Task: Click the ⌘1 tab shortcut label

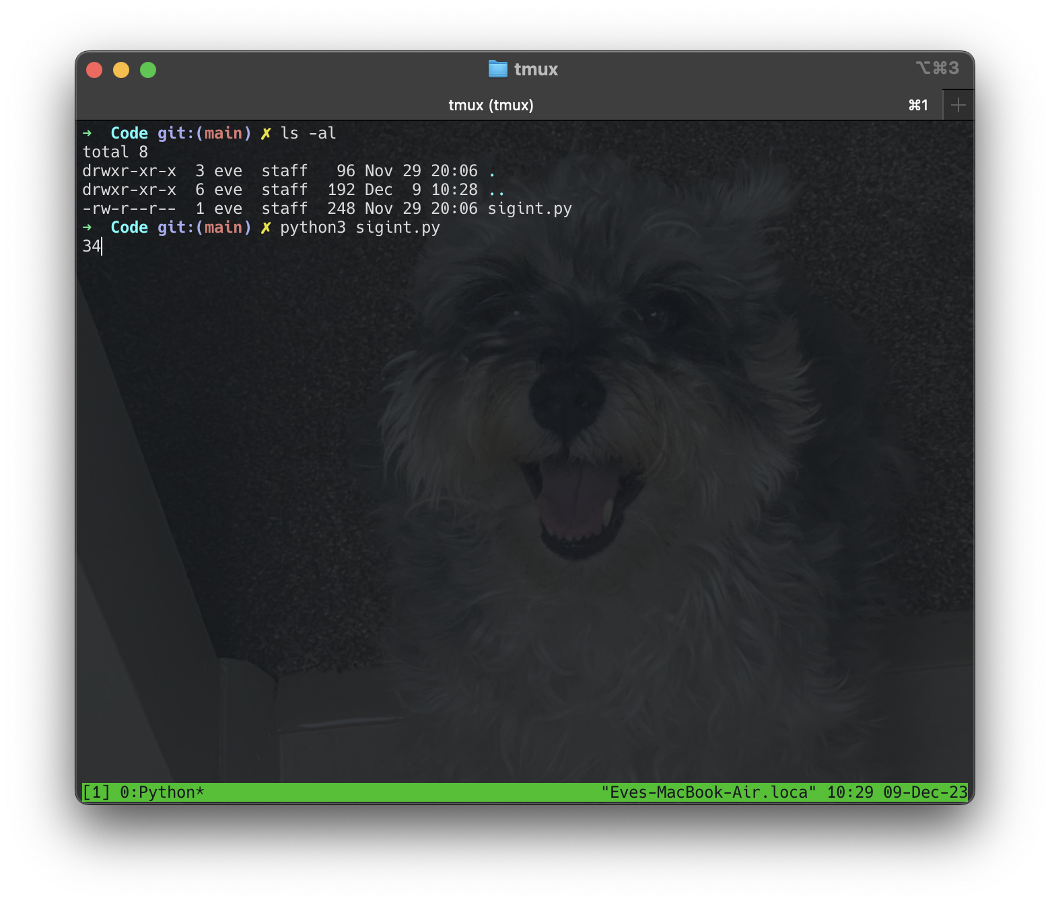Action: (x=918, y=105)
